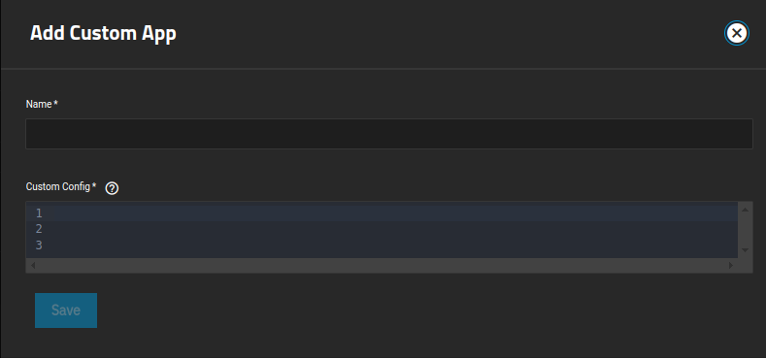
Task: Select line number 1 in the editor gutter
Action: [x=39, y=212]
